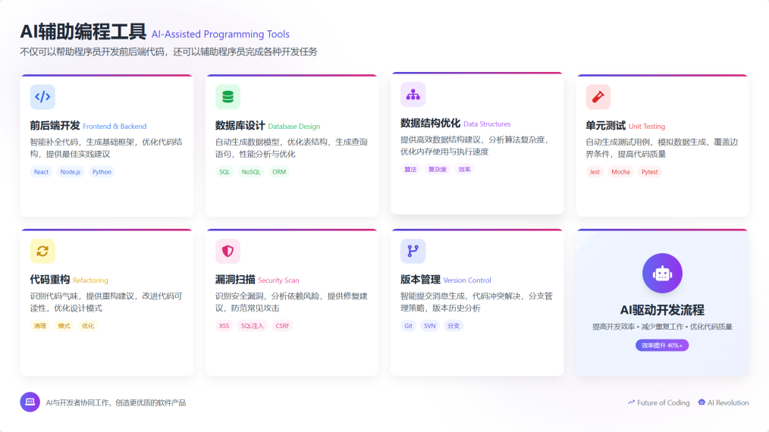Click the AI辅助编程工具 main heading
This screenshot has width=769, height=432.
pyautogui.click(x=83, y=33)
